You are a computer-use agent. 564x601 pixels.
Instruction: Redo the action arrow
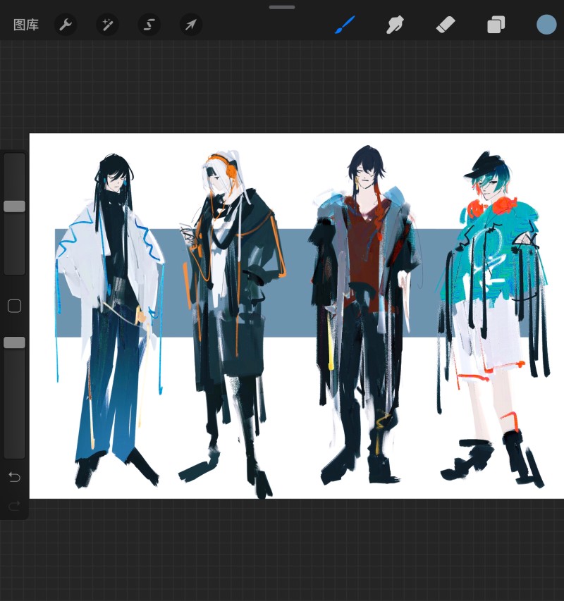coord(15,506)
